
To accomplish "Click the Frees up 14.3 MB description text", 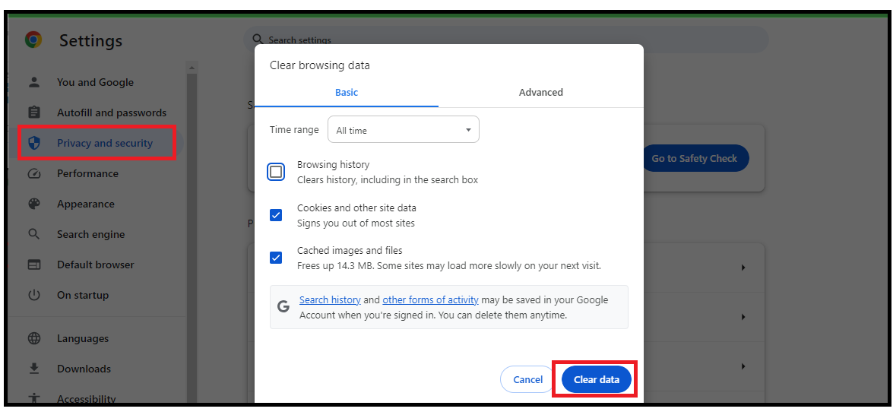I will 448,266.
